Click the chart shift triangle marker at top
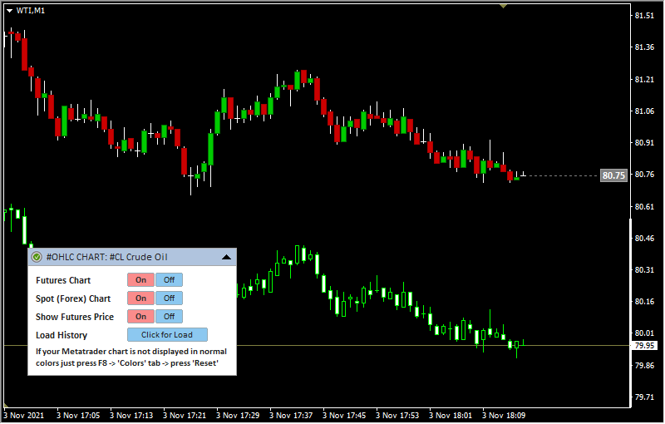Screen dimensions: 665x424 pos(502,6)
